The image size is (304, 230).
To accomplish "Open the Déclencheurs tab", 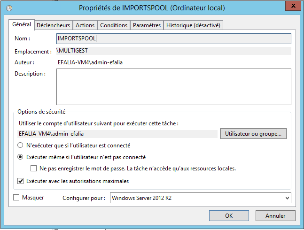I will pos(53,25).
